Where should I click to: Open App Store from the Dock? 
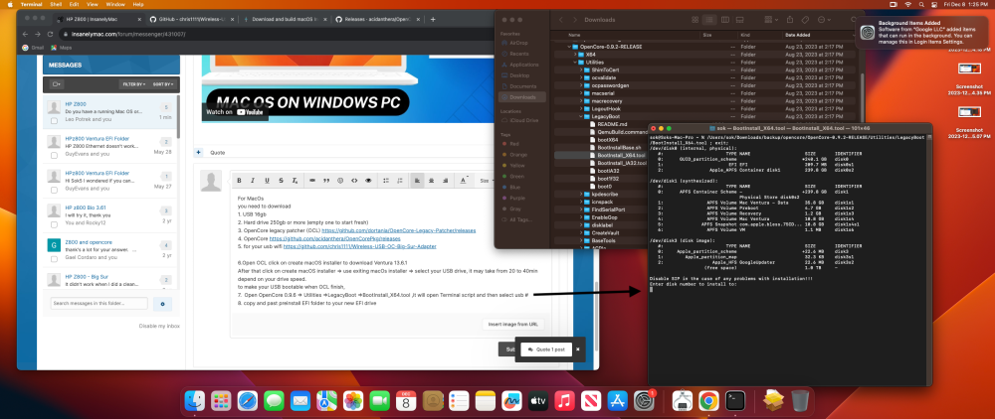(618, 400)
